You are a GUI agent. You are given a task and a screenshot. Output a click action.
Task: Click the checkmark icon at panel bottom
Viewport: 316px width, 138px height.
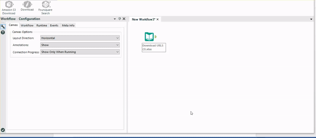(3, 130)
